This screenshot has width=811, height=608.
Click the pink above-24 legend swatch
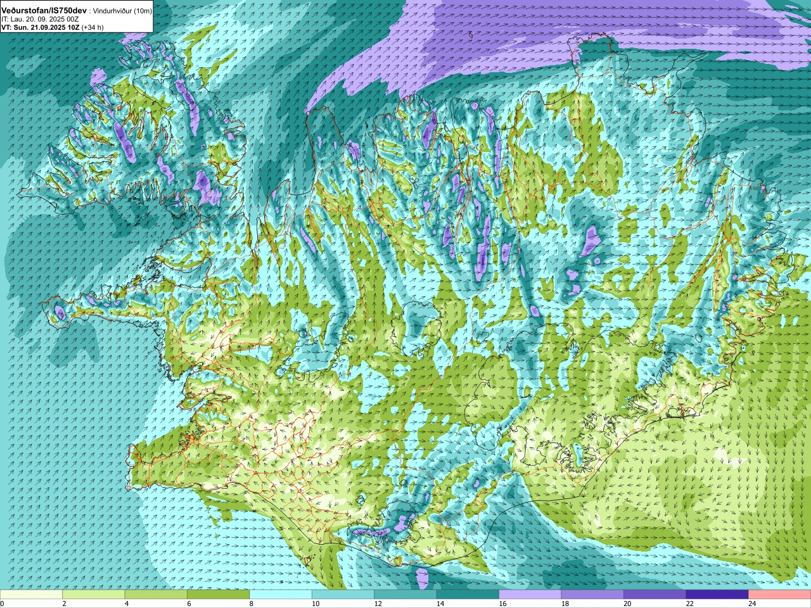[780, 595]
